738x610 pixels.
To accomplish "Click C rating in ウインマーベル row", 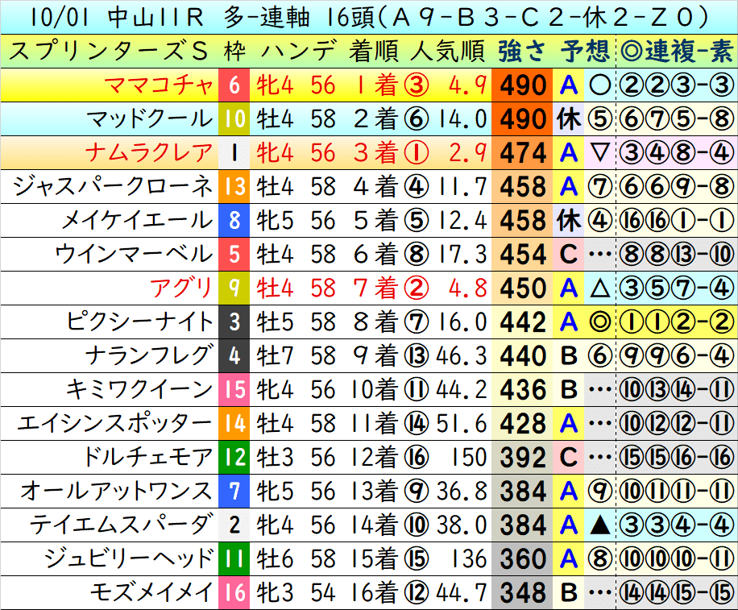I will pos(569,255).
